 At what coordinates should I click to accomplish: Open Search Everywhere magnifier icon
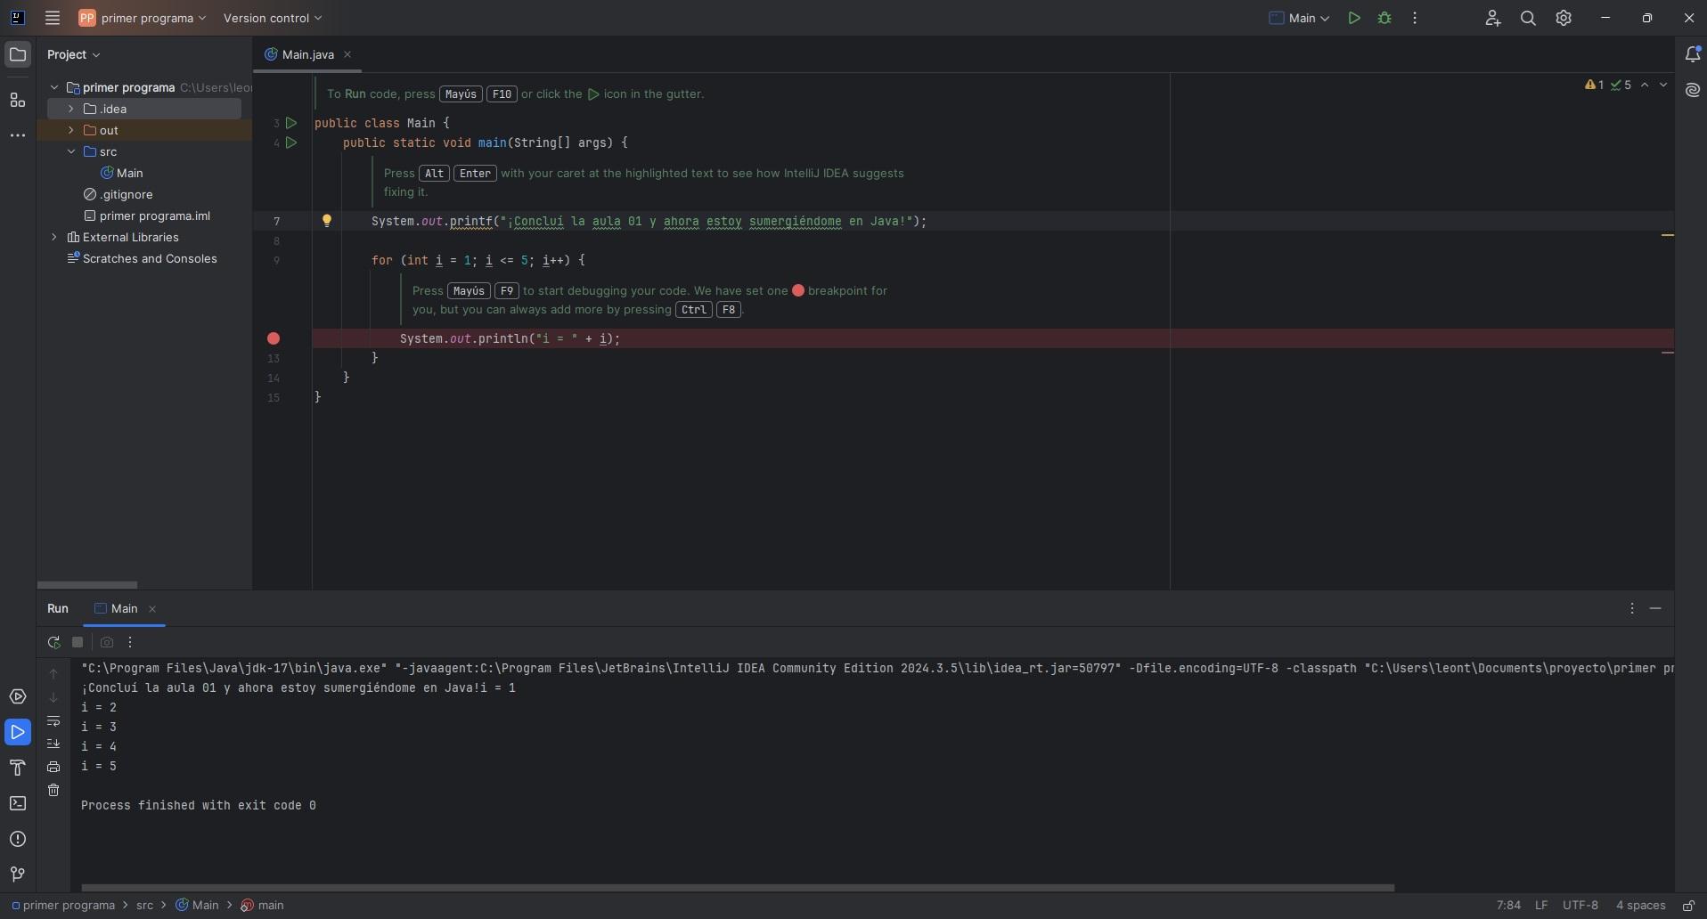coord(1528,18)
